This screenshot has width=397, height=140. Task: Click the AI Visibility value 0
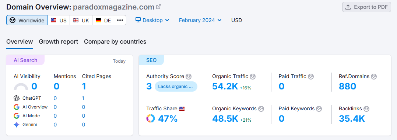[x=34, y=86]
